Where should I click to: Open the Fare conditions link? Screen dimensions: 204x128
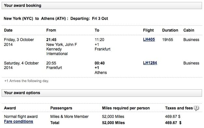click(19, 121)
